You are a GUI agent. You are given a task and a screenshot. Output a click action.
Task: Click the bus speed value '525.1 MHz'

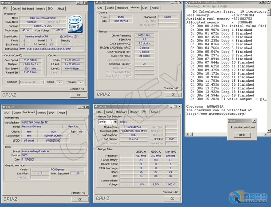(x=30, y=68)
